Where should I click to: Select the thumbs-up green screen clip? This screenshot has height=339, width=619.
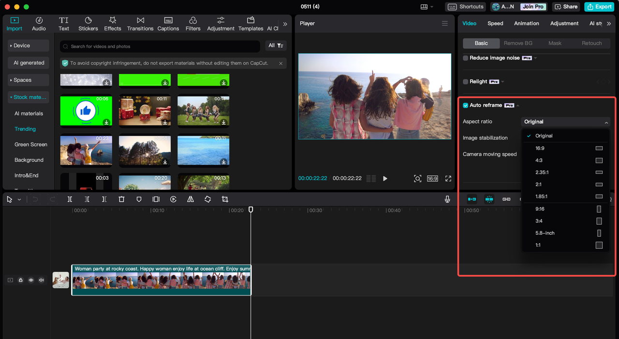click(86, 111)
